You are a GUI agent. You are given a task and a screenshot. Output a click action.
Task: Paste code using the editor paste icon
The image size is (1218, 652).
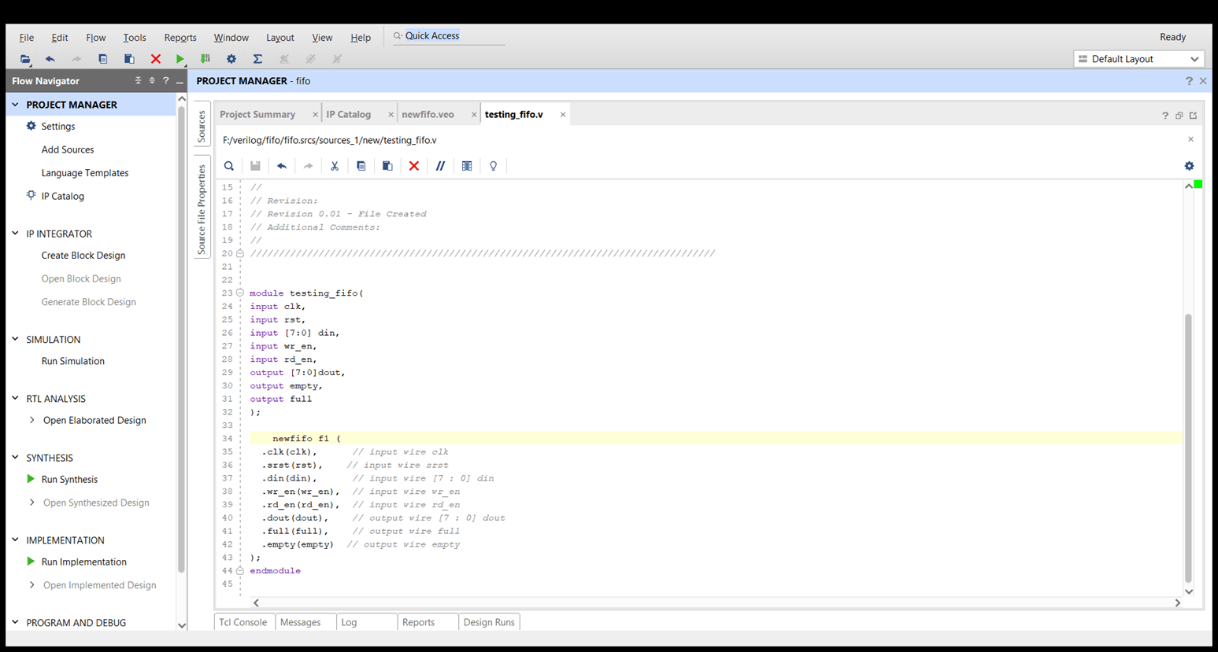pos(387,166)
